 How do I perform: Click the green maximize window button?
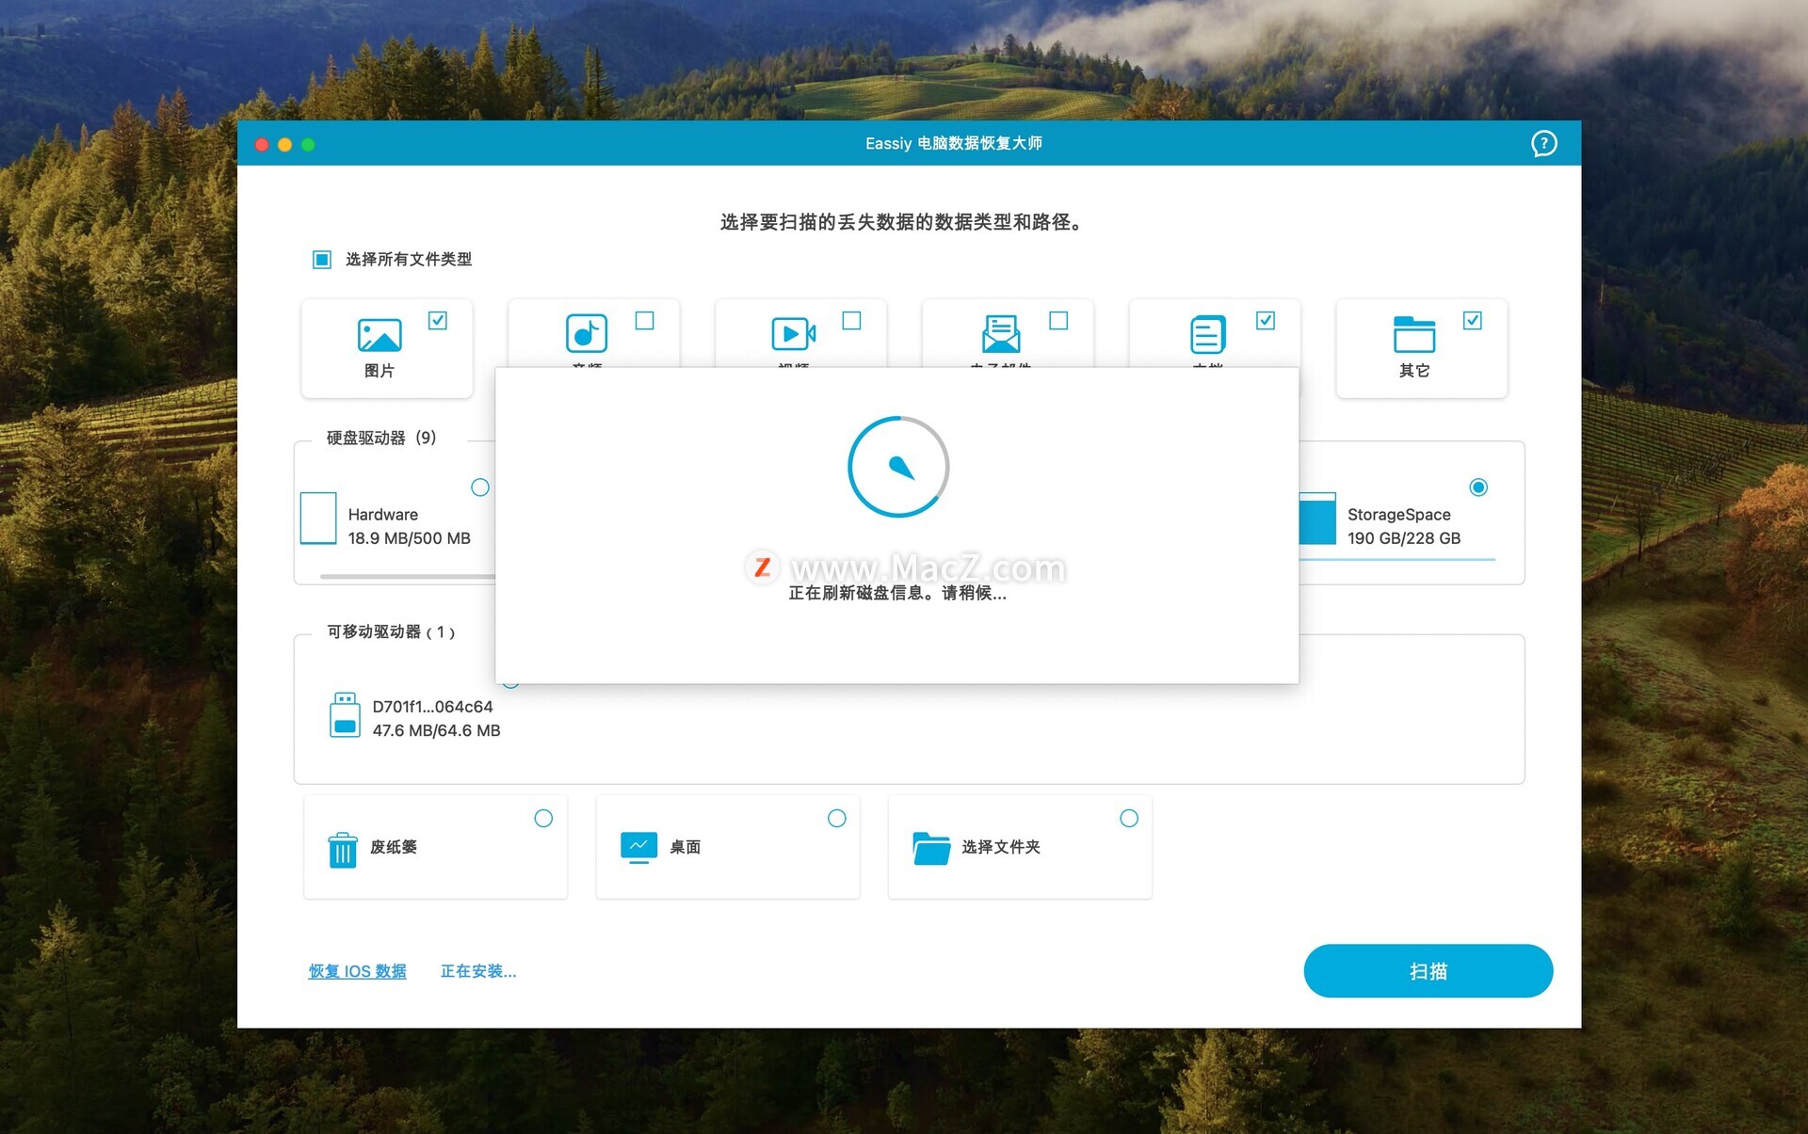coord(308,144)
